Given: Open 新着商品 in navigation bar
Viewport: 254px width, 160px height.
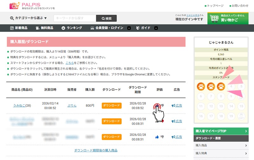Looking at the screenshot, I should click(x=19, y=28).
